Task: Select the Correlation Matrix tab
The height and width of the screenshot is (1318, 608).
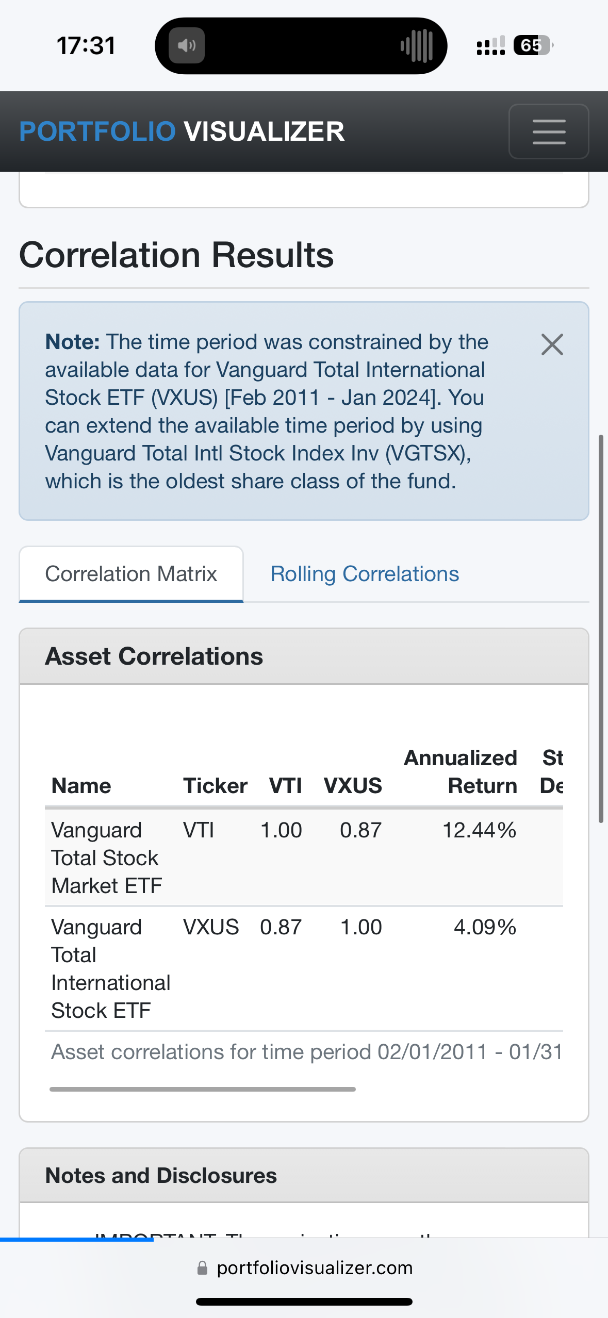Action: 131,574
